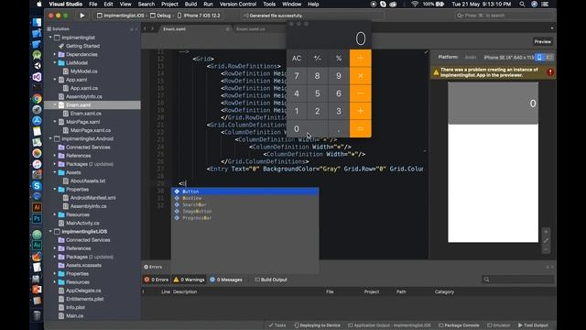
Task: Collapse the implmentinglist.iOS project
Action: pos(50,232)
